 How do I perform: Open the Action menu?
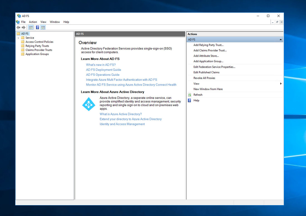33,22
